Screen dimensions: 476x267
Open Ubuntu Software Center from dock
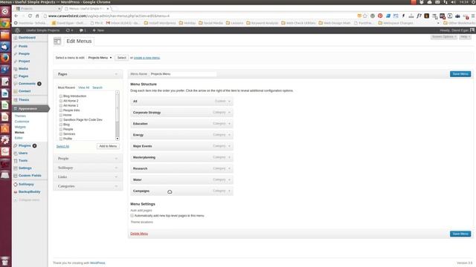pos(5,128)
